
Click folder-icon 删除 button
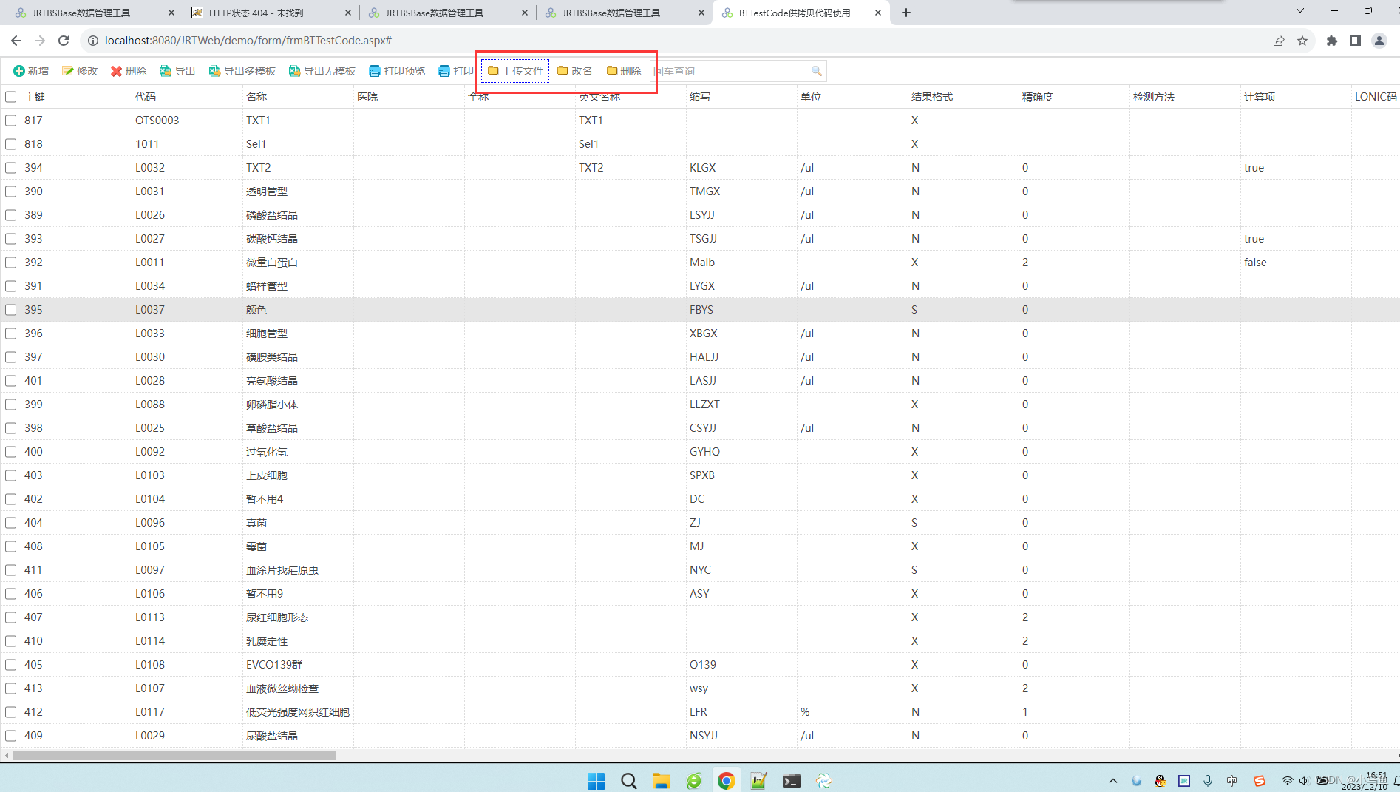tap(624, 71)
